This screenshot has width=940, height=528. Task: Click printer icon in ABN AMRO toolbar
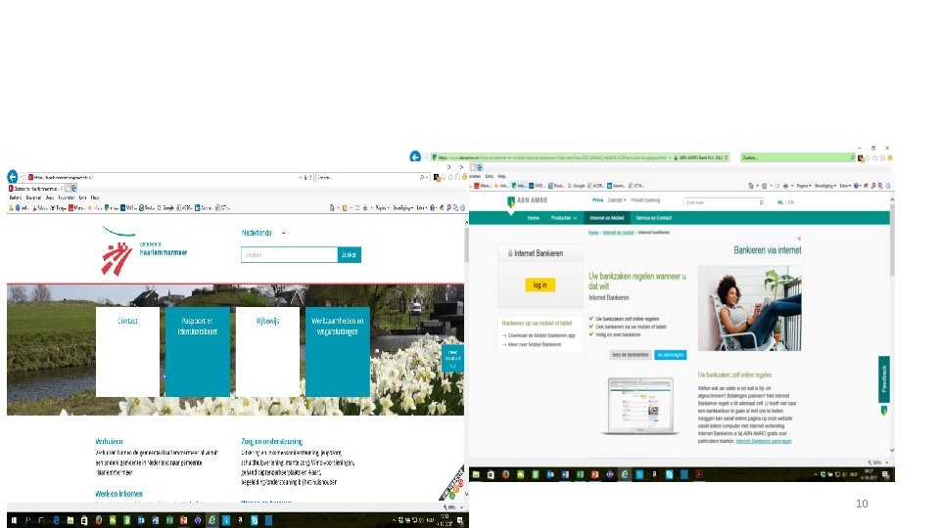coord(785,186)
